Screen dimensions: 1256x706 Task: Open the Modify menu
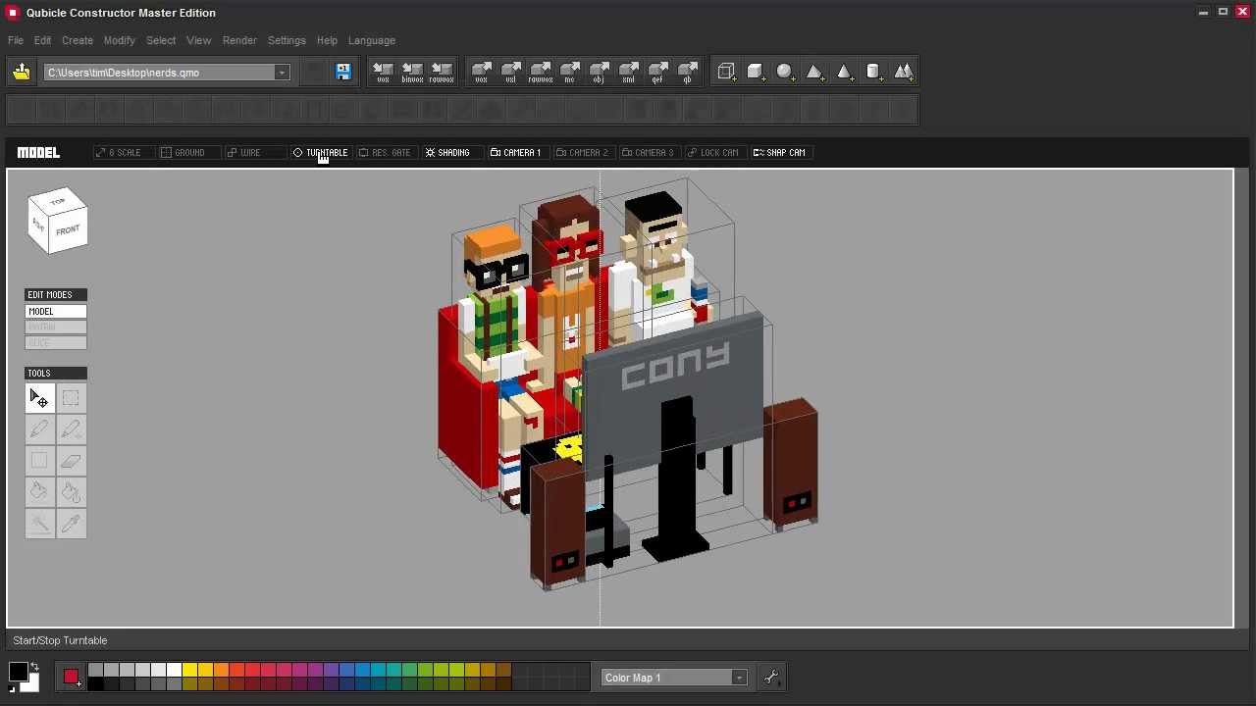(x=119, y=40)
